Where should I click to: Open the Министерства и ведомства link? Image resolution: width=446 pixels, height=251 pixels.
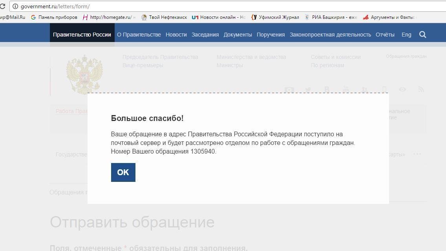coord(251,57)
